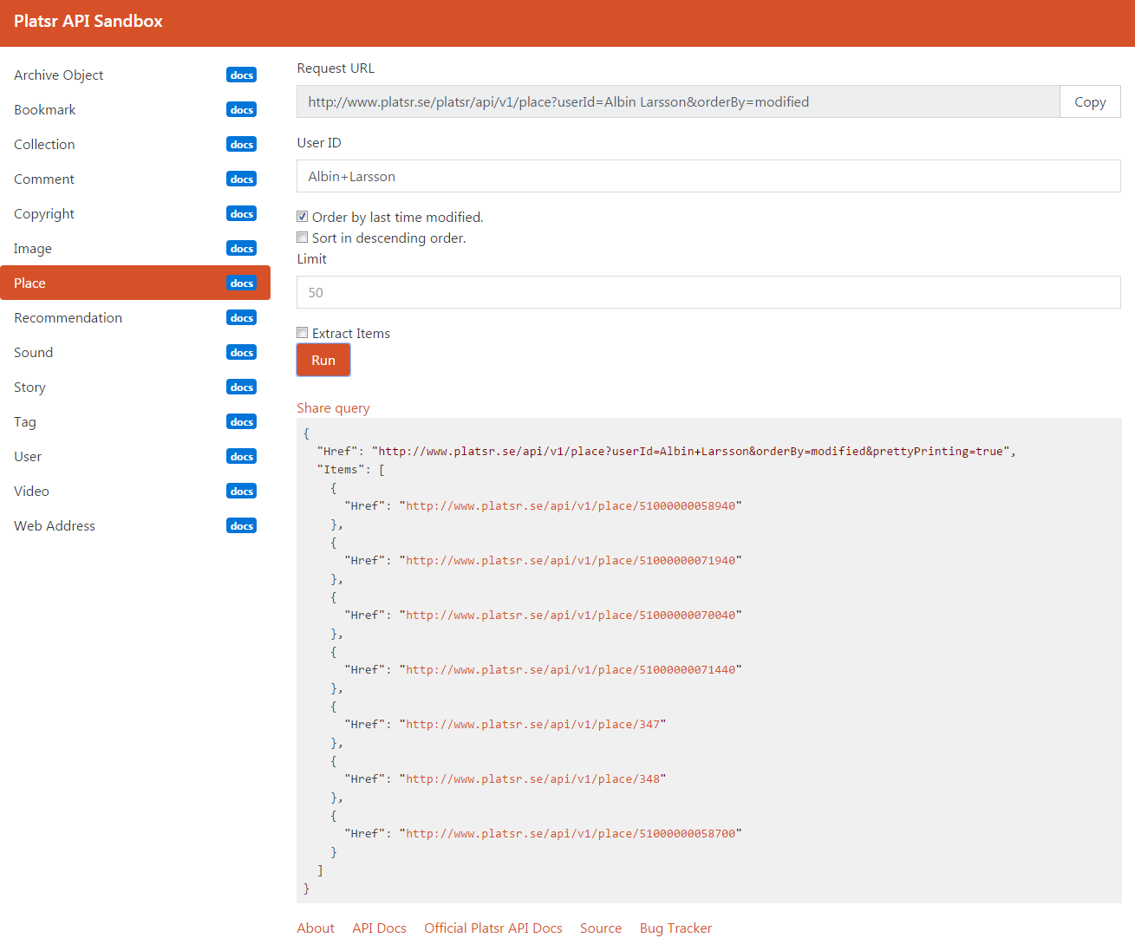Open Official Platsr API Docs link

click(493, 928)
